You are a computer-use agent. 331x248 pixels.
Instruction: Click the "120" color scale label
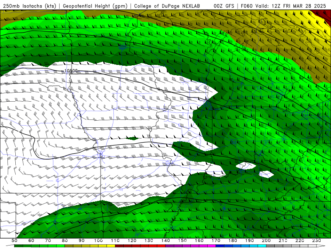(132, 241)
